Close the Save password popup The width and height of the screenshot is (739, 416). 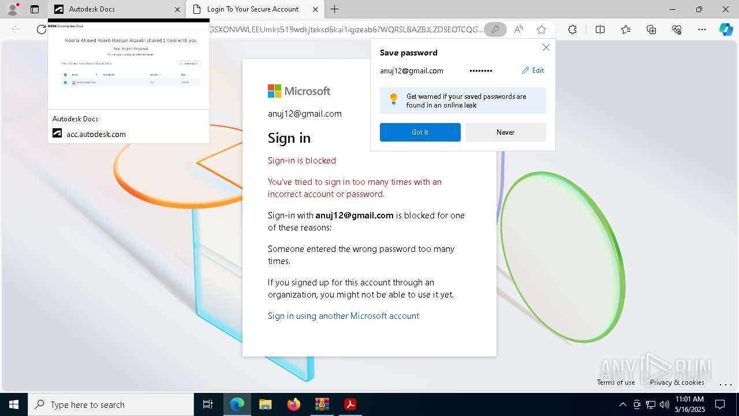tap(546, 47)
